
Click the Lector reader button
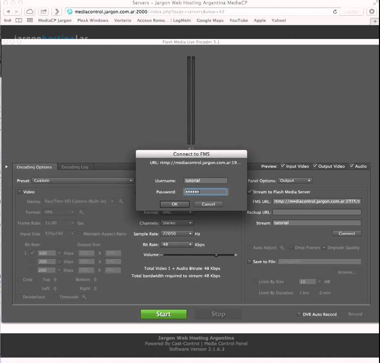(x=351, y=12)
